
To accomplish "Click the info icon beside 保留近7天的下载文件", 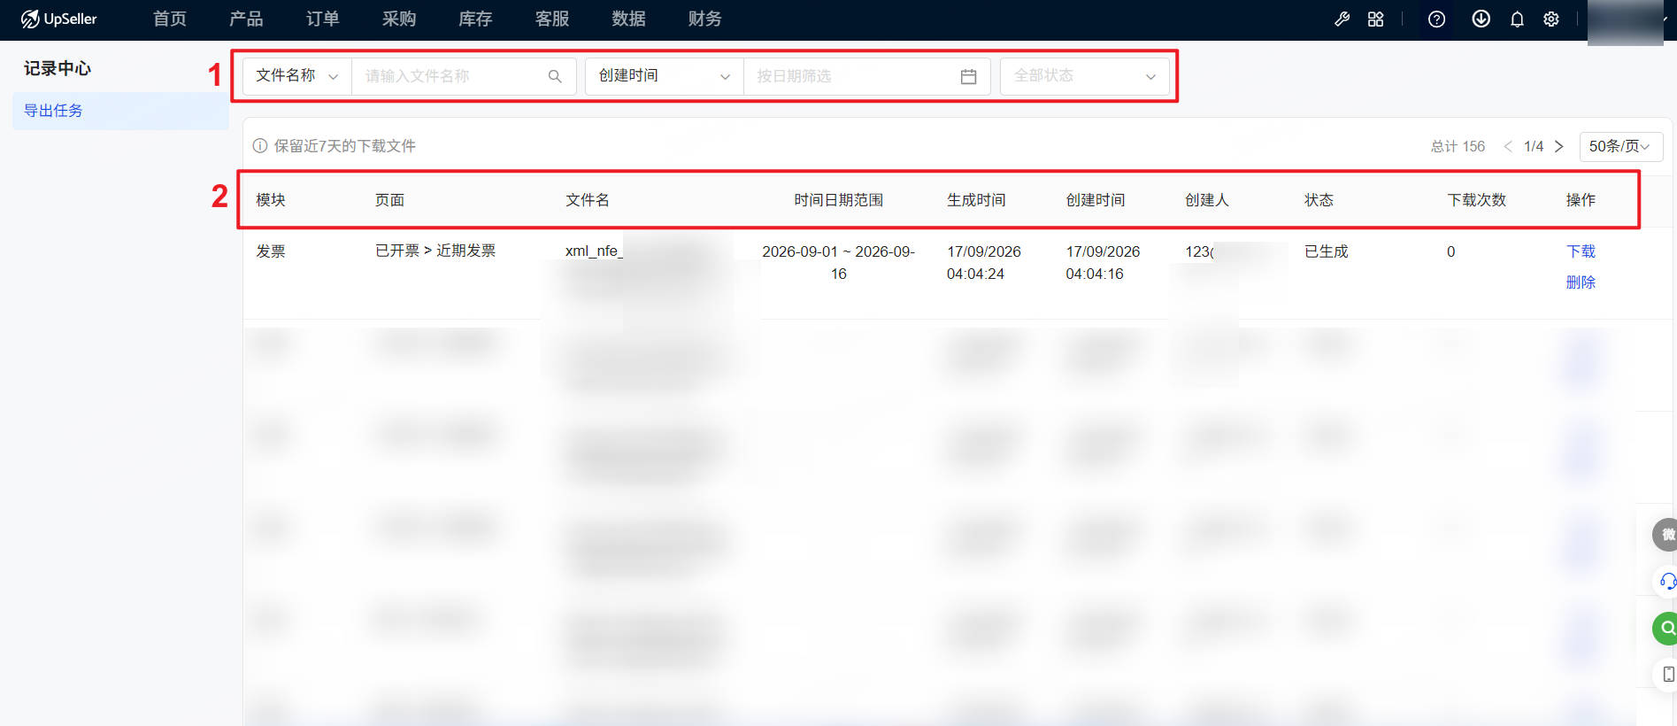I will coord(259,146).
